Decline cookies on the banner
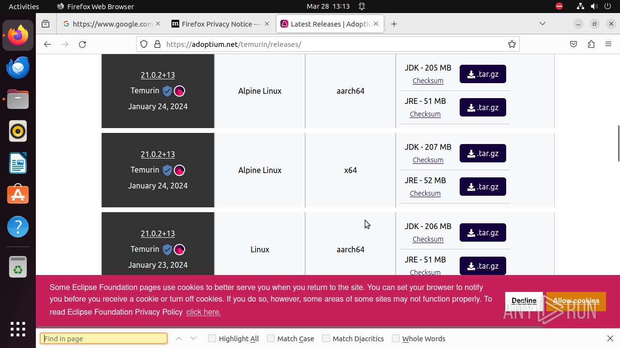Image resolution: width=620 pixels, height=348 pixels. 524,301
